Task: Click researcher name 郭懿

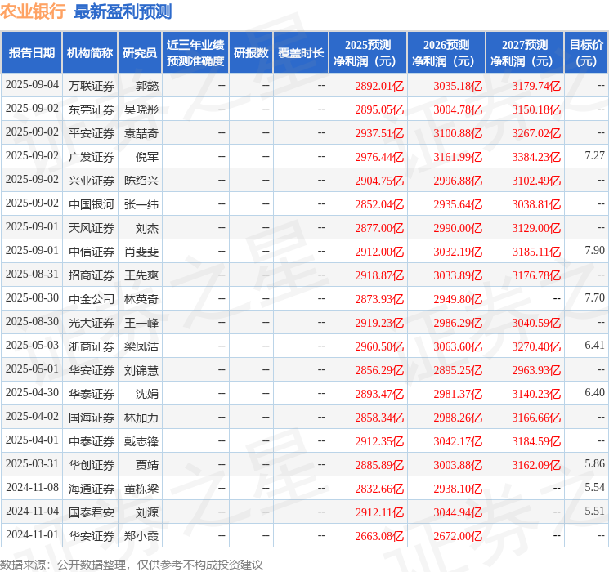Action: 147,86
